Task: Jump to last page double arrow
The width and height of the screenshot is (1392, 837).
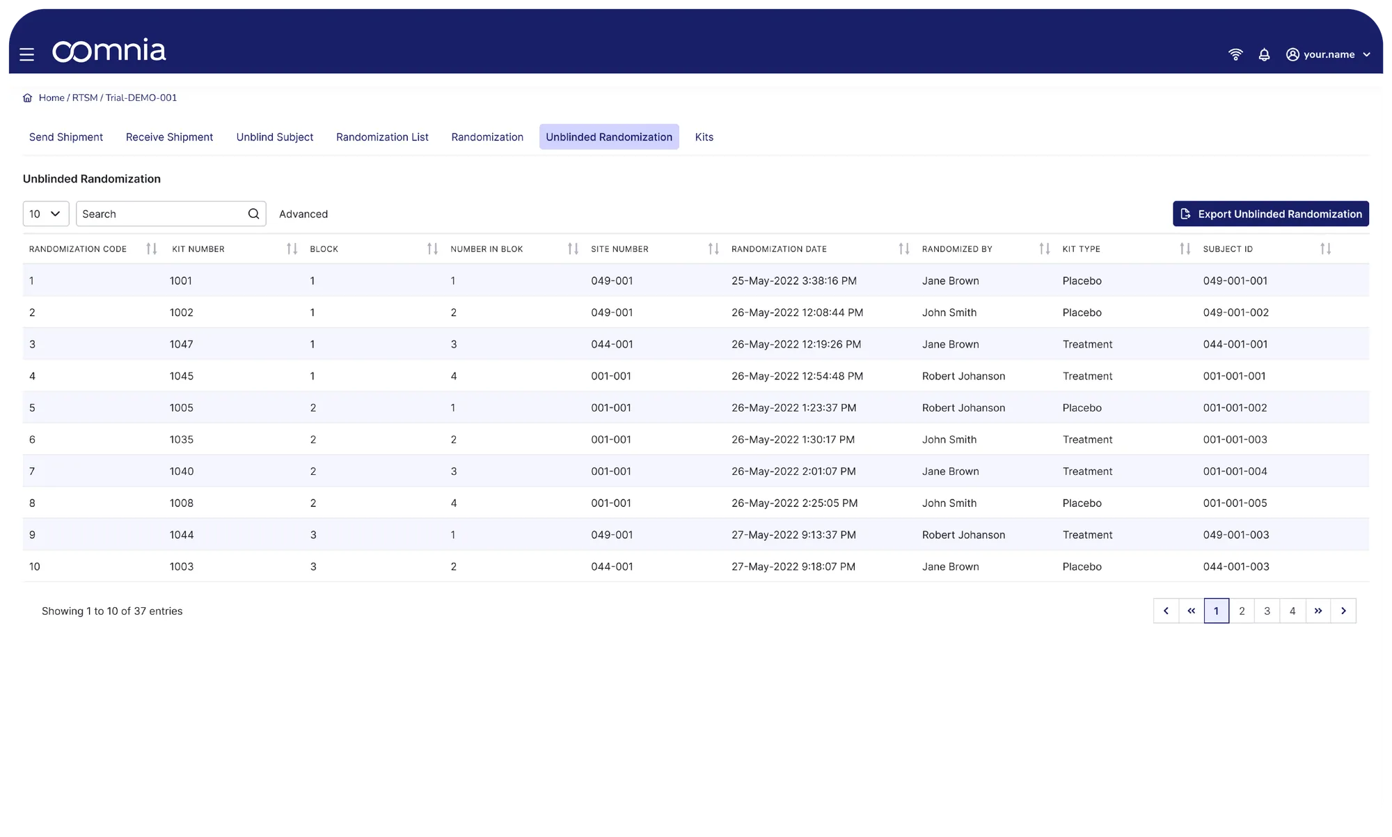Action: click(1318, 611)
